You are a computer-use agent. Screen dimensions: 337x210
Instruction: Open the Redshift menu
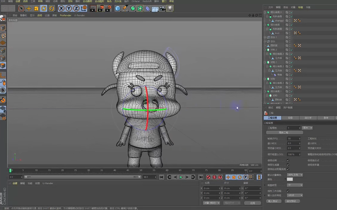coord(147,1)
